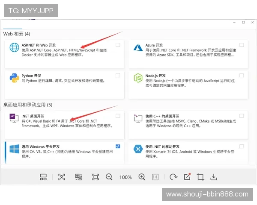Tick the 使用 .NET 的移动开发 checkbox
The width and height of the screenshot is (257, 205).
click(242, 146)
